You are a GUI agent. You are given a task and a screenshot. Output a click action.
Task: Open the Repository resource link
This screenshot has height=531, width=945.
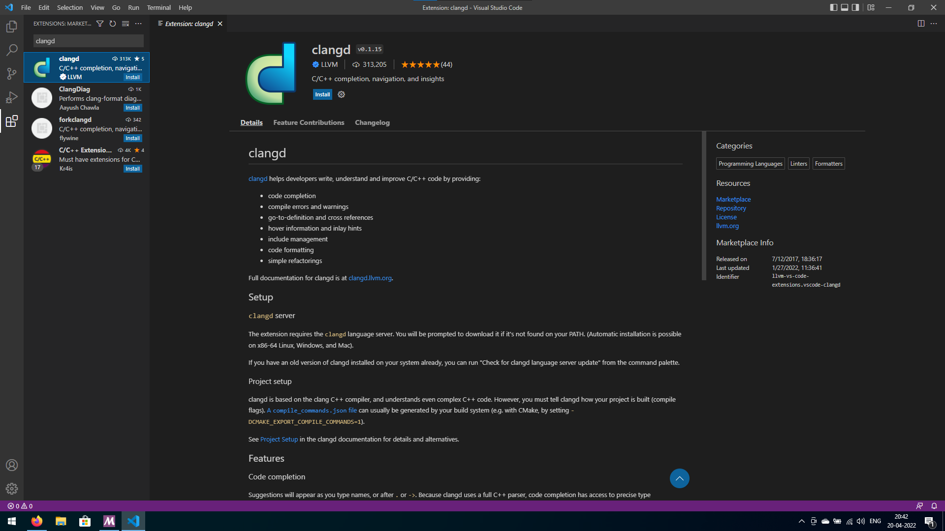point(731,208)
